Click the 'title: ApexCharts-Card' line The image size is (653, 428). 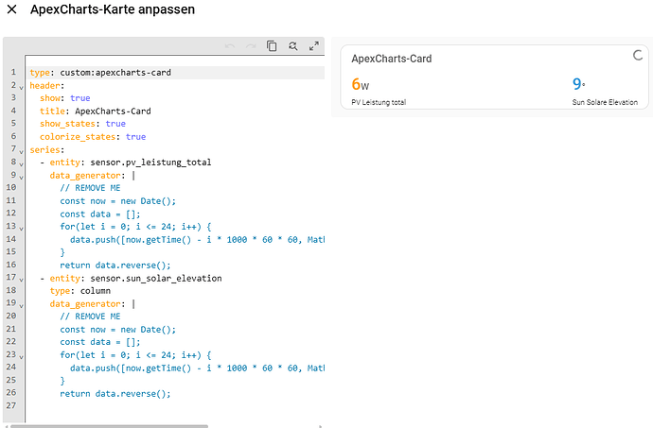[x=96, y=111]
